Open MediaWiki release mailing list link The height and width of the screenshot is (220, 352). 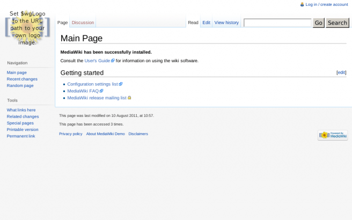coord(97,98)
